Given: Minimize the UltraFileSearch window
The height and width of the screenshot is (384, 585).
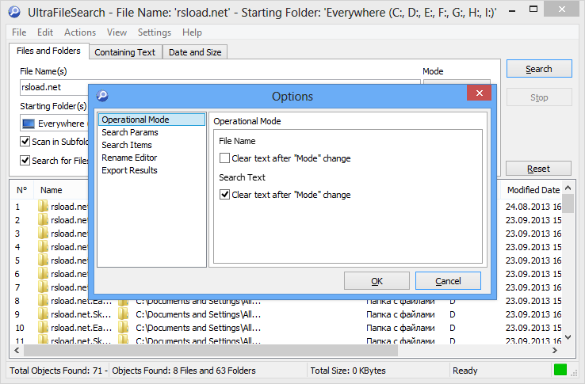Looking at the screenshot, I should coord(512,10).
